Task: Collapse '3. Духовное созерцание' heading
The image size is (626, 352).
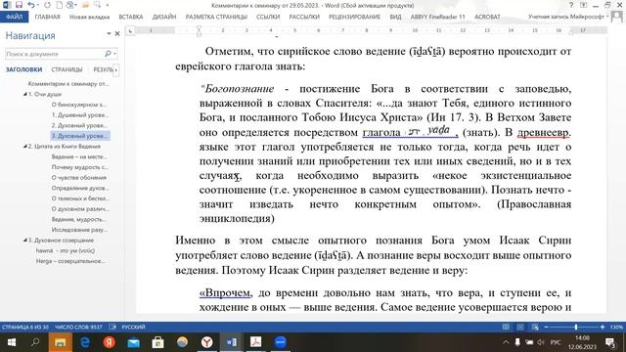Action: [x=25, y=241]
